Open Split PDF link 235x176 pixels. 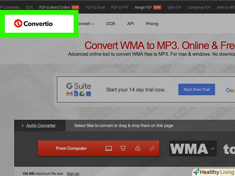[174, 7]
